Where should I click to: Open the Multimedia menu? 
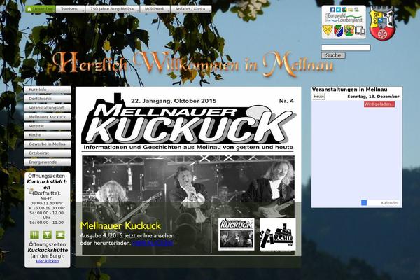point(155,9)
